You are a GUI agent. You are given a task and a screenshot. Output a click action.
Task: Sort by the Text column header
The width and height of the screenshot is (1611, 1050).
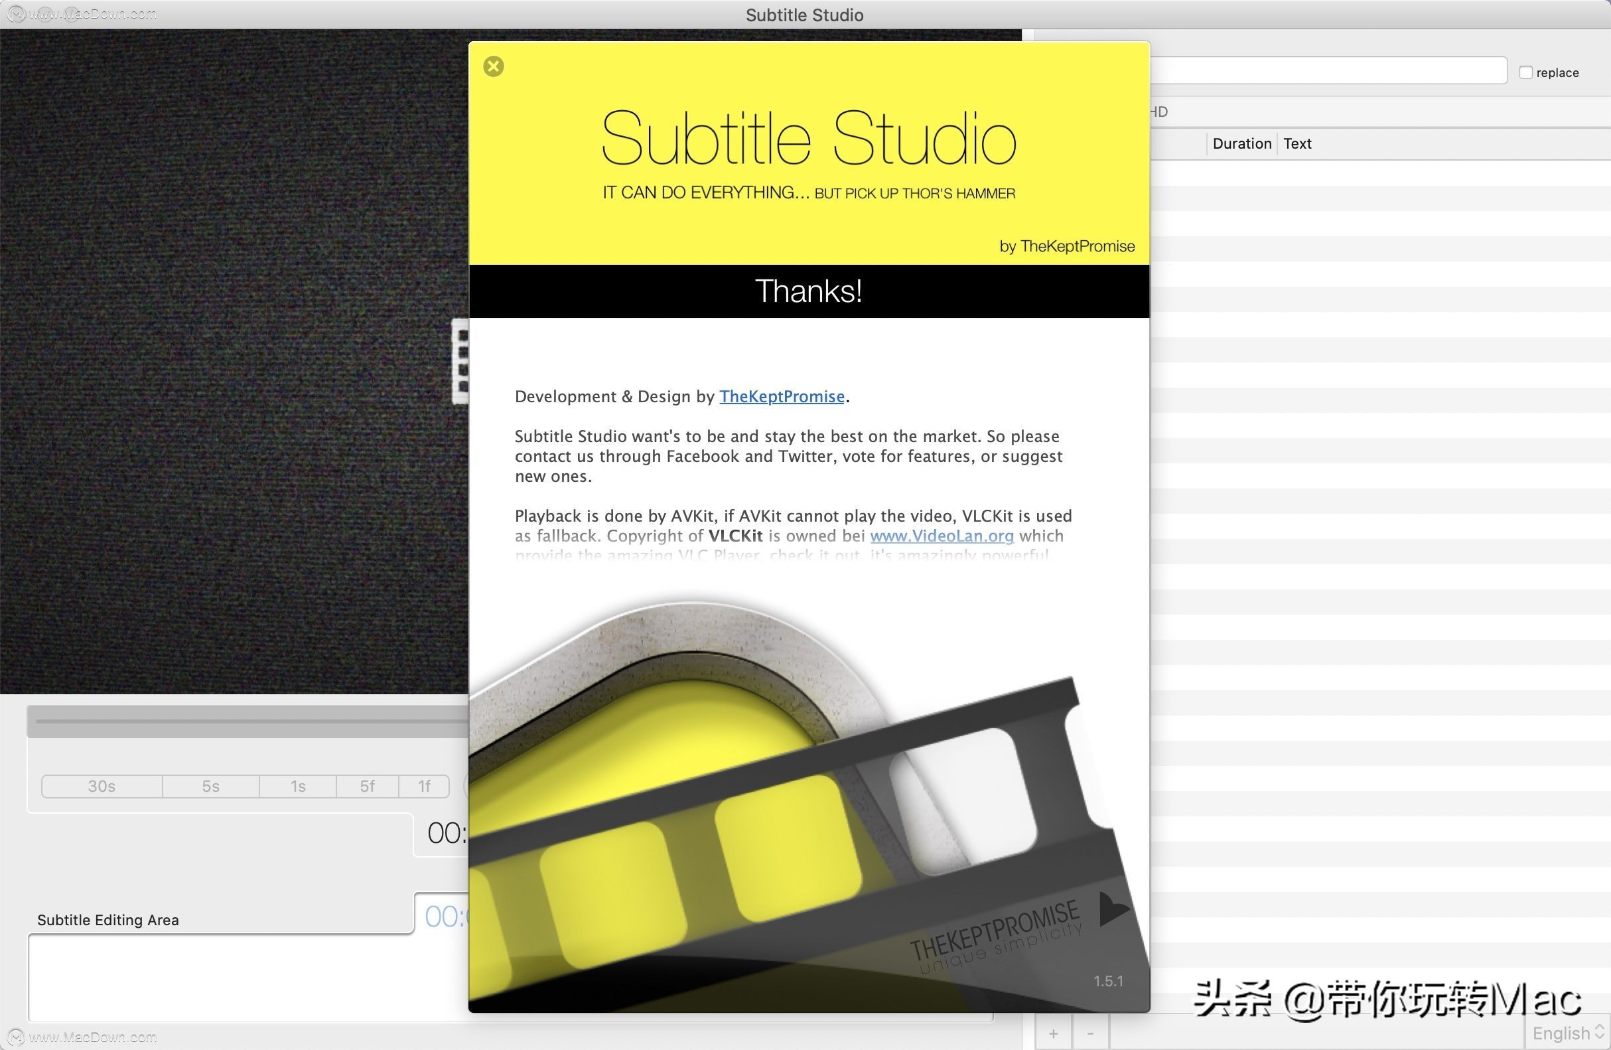(x=1297, y=143)
